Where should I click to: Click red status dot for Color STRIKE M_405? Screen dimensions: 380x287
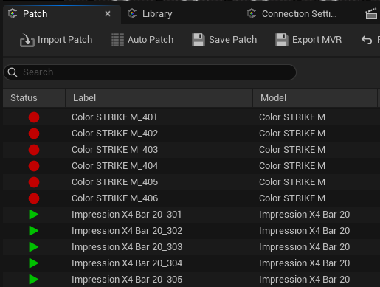click(x=34, y=182)
